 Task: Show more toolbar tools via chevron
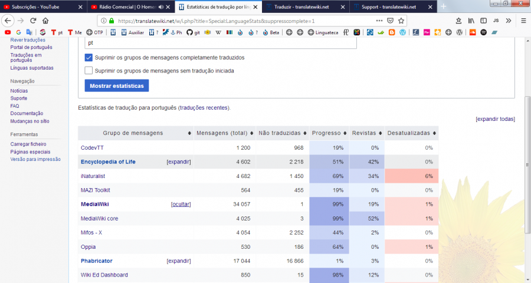tap(509, 21)
